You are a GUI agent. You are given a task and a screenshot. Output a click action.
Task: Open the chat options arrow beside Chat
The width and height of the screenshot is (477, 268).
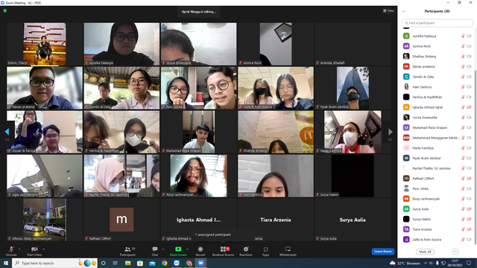point(163,249)
